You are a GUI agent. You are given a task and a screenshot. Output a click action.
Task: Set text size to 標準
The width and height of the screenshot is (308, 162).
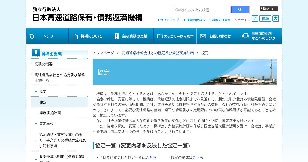tap(265, 19)
